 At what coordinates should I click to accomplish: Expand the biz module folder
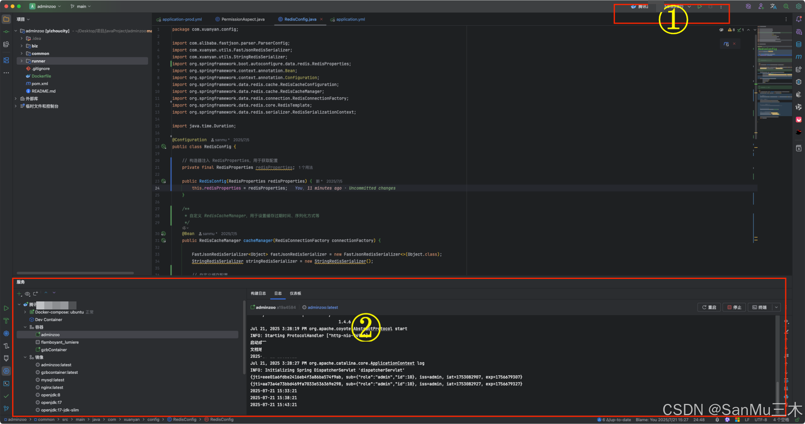22,46
